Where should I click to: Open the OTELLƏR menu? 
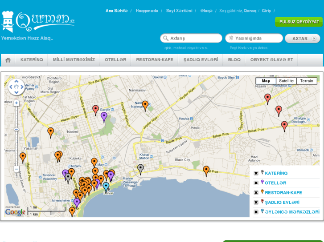(x=115, y=60)
